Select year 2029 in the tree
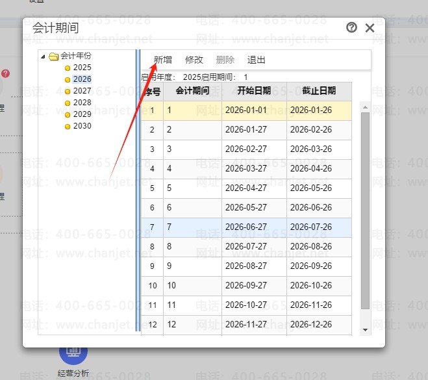The image size is (428, 380). pyautogui.click(x=82, y=114)
